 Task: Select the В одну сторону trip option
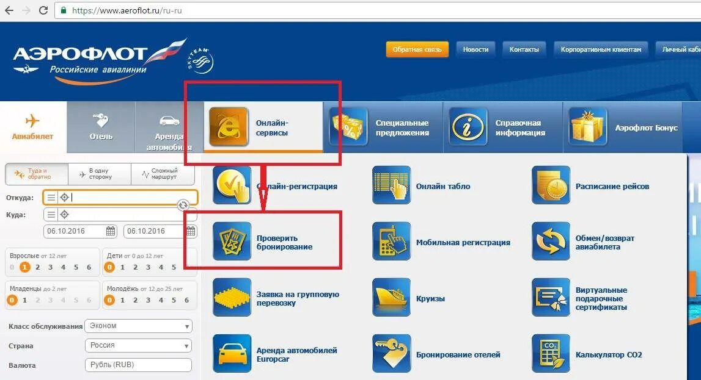pyautogui.click(x=99, y=174)
